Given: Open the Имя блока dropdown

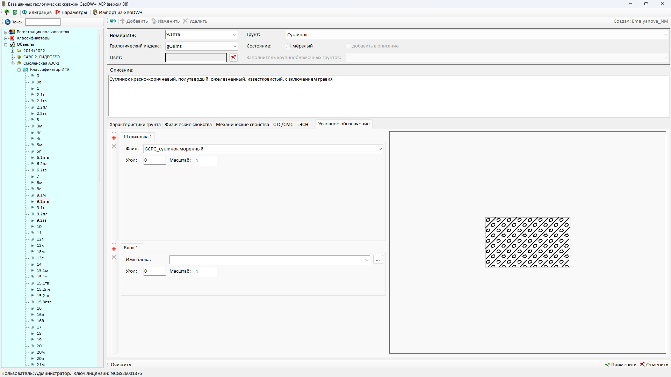Looking at the screenshot, I should pos(367,260).
